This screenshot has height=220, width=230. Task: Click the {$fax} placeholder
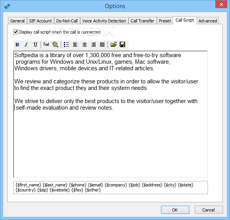77,190
